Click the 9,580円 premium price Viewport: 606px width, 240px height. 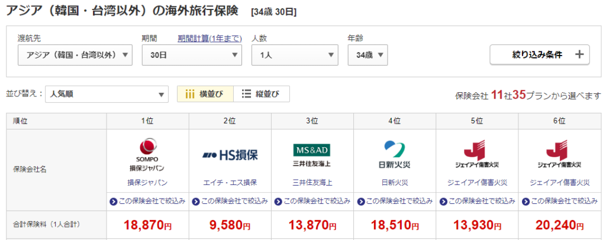tap(230, 225)
